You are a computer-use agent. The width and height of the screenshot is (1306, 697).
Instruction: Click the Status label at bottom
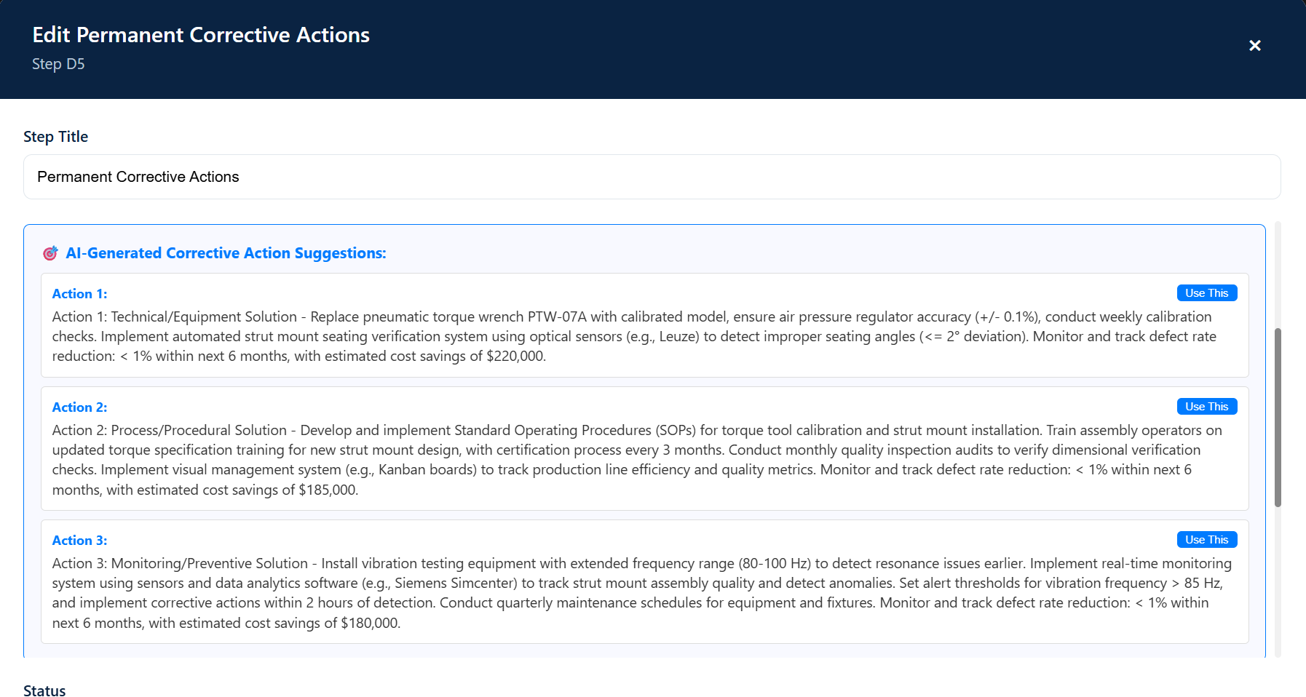coord(44,690)
